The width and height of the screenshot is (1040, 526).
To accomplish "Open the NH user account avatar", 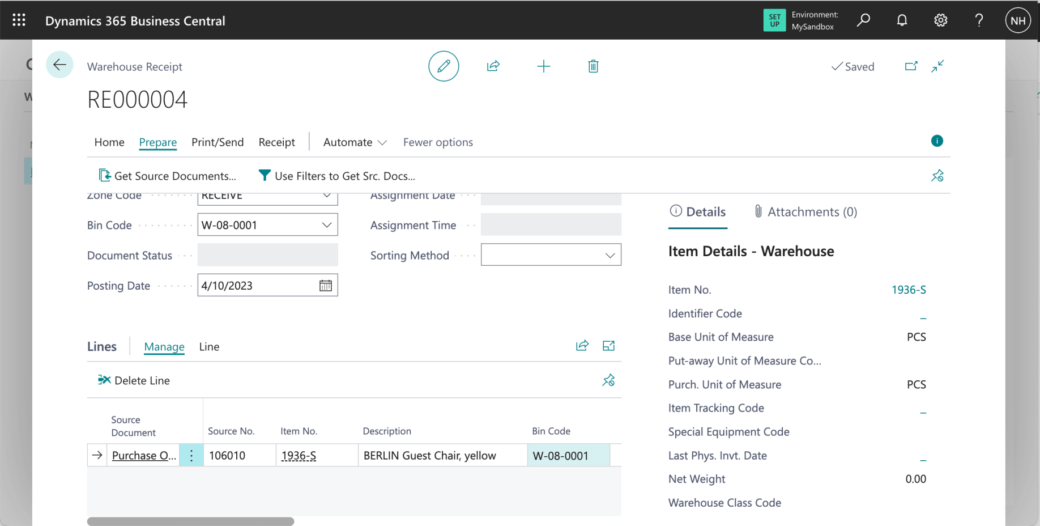I will 1018,20.
